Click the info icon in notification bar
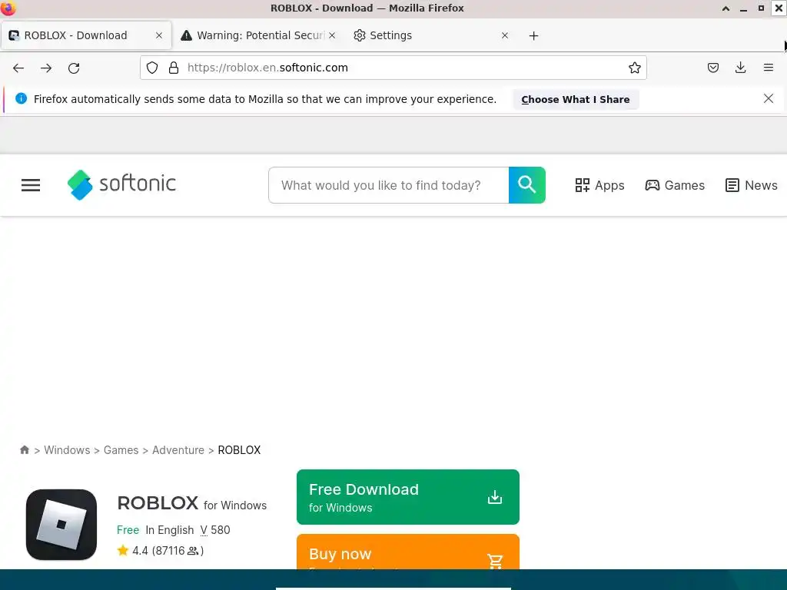 coord(21,98)
